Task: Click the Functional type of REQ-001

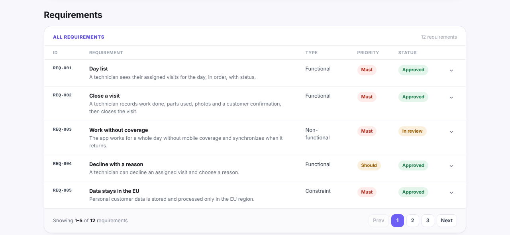Action: click(318, 69)
